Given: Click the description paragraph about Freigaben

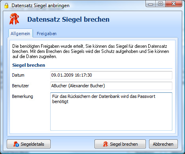Looking at the screenshot, I should pos(91,51).
